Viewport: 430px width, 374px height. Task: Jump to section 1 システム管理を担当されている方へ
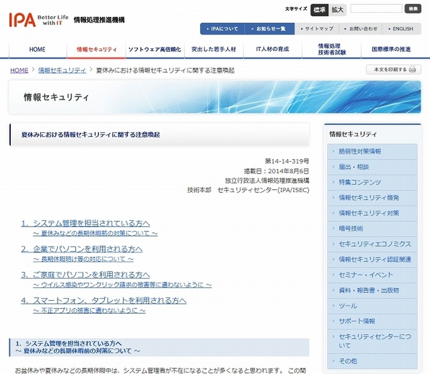[85, 223]
